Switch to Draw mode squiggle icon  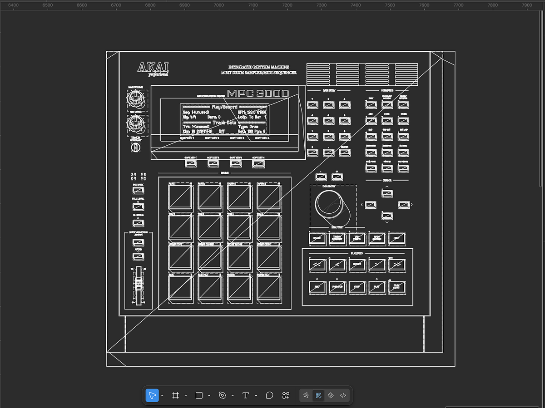click(307, 395)
